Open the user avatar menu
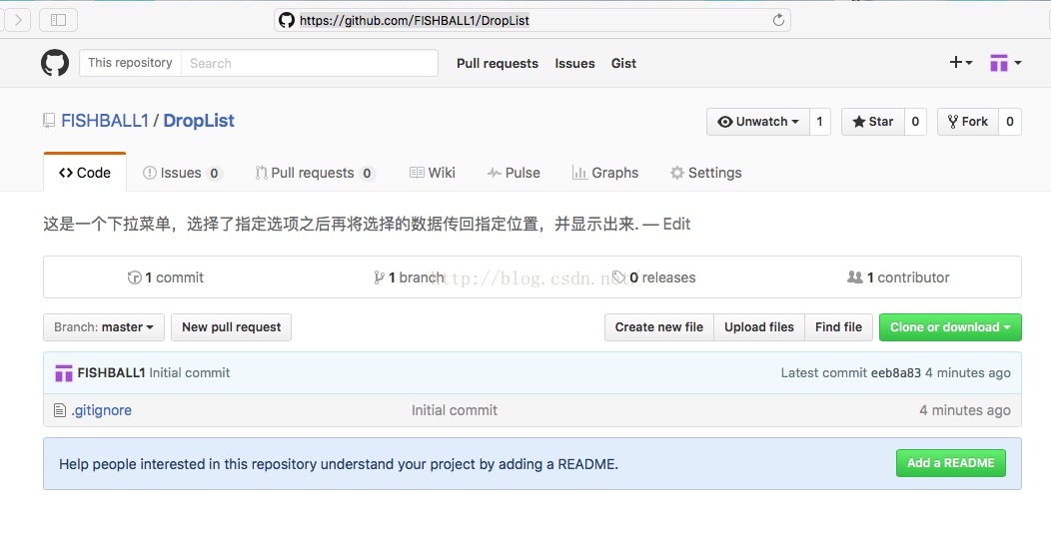This screenshot has height=536, width=1051. (x=1005, y=63)
